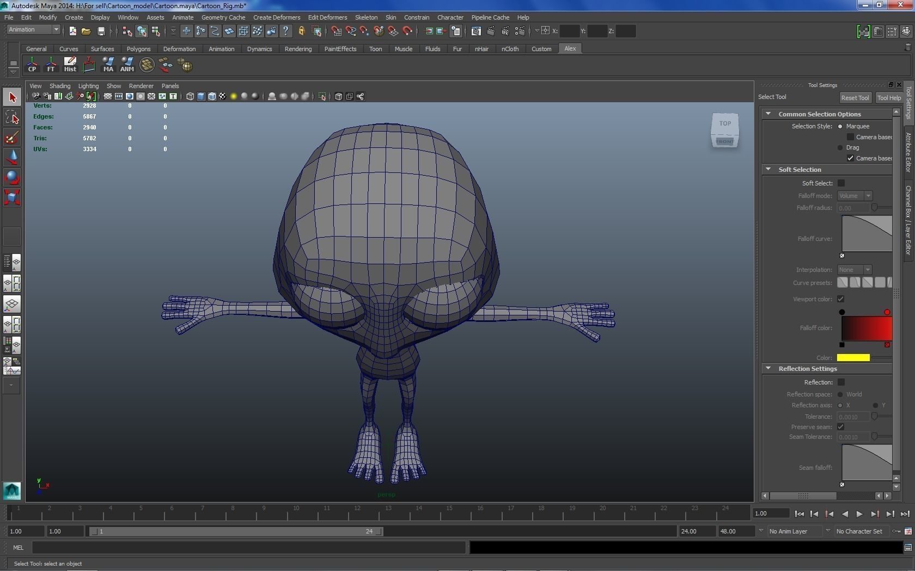
Task: Open the Animation menu set dropdown
Action: (x=33, y=30)
